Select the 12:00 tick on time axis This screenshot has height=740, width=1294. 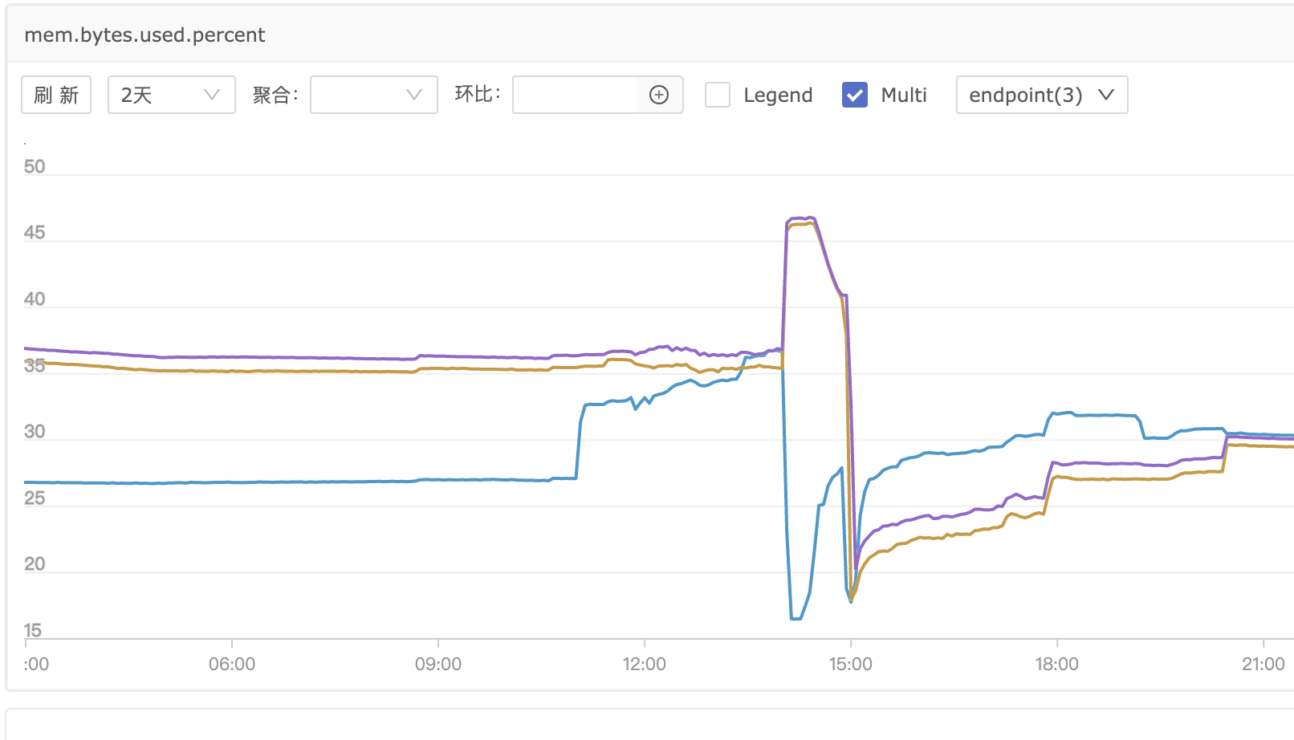645,665
